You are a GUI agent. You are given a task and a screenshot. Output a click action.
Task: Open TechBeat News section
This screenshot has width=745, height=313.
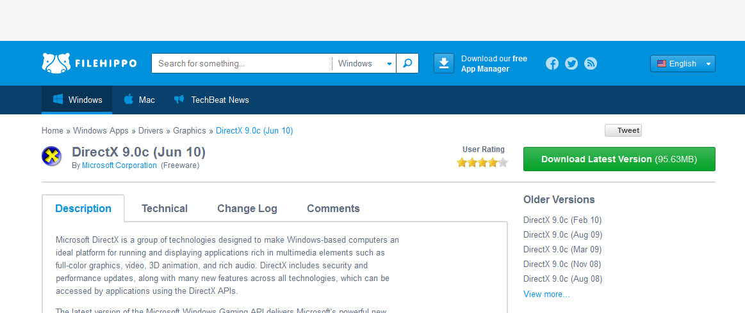pos(211,100)
